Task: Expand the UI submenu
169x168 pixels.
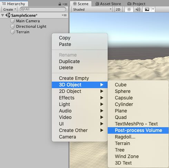Action: 80,124
